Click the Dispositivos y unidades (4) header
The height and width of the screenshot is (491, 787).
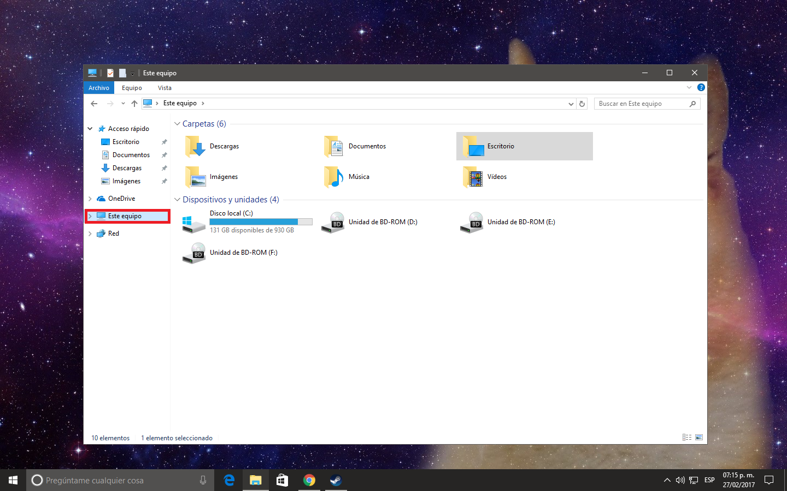pyautogui.click(x=231, y=200)
